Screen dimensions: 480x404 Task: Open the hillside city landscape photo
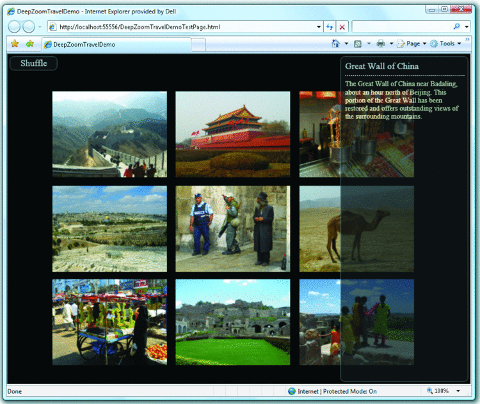109,229
